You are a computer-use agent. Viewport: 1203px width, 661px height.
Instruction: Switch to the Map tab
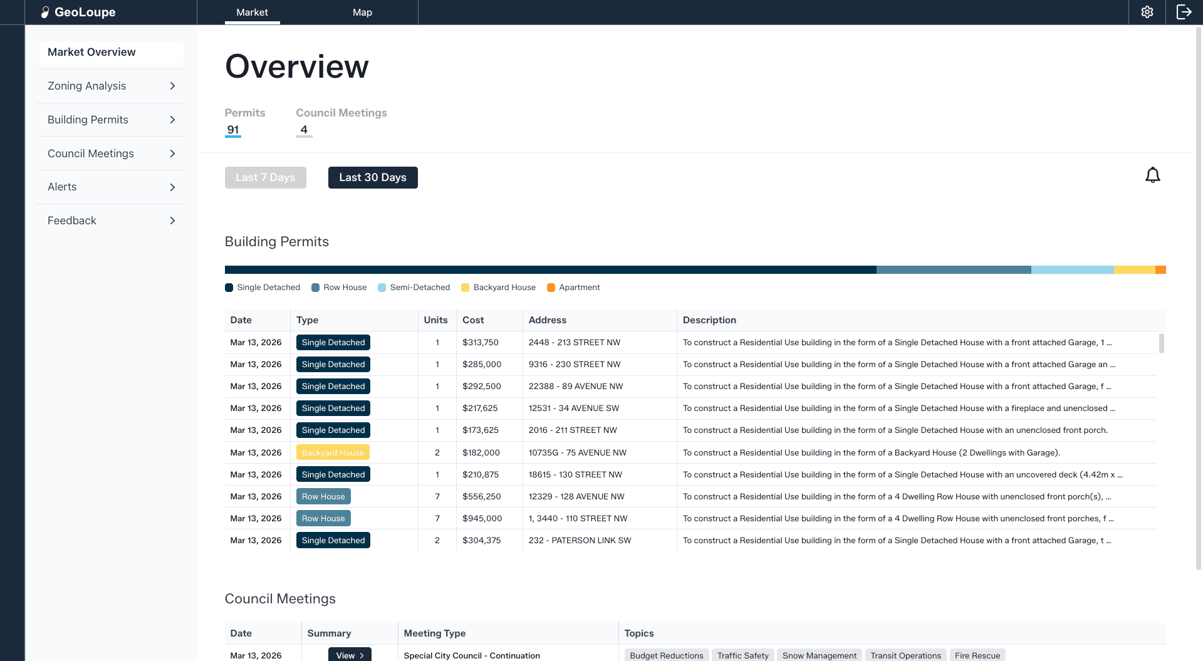362,12
